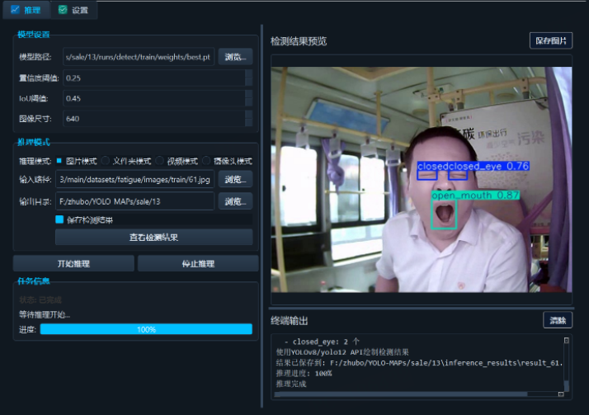Start inference with 开始推理
The height and width of the screenshot is (415, 589).
(x=73, y=264)
